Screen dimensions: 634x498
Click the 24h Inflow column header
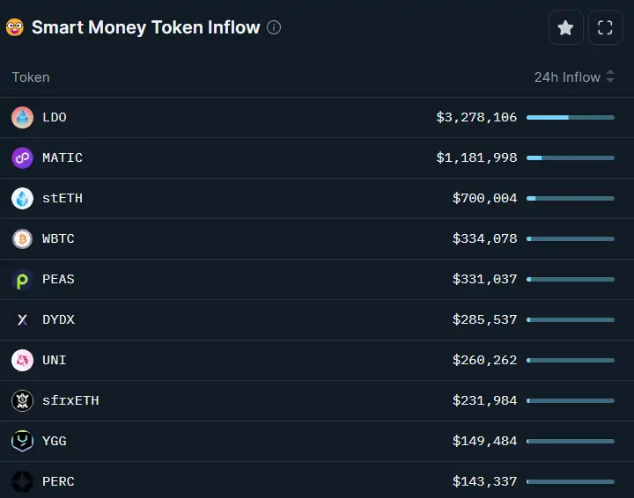567,77
